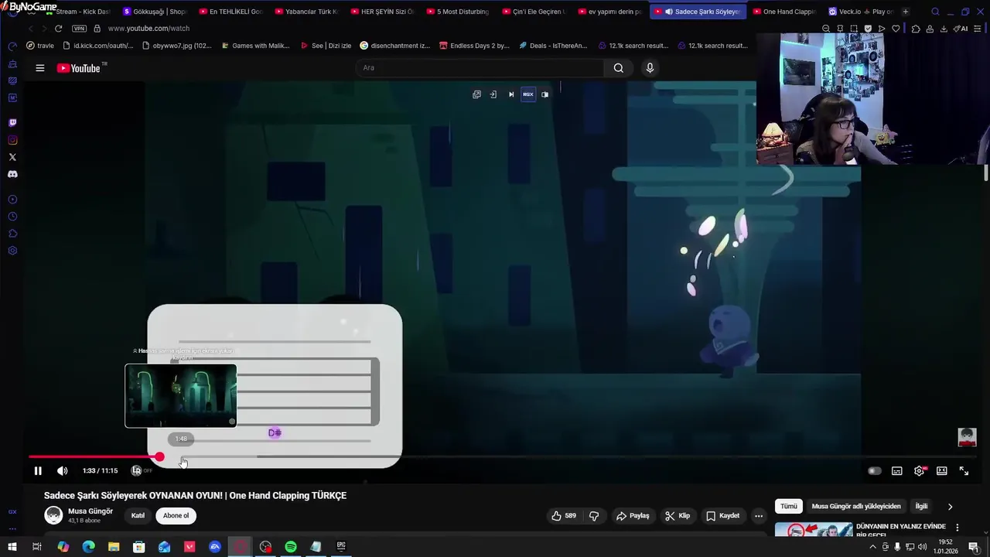Screen dimensions: 990x557
Task: Click pop-out video icon above video
Action: tap(476, 94)
